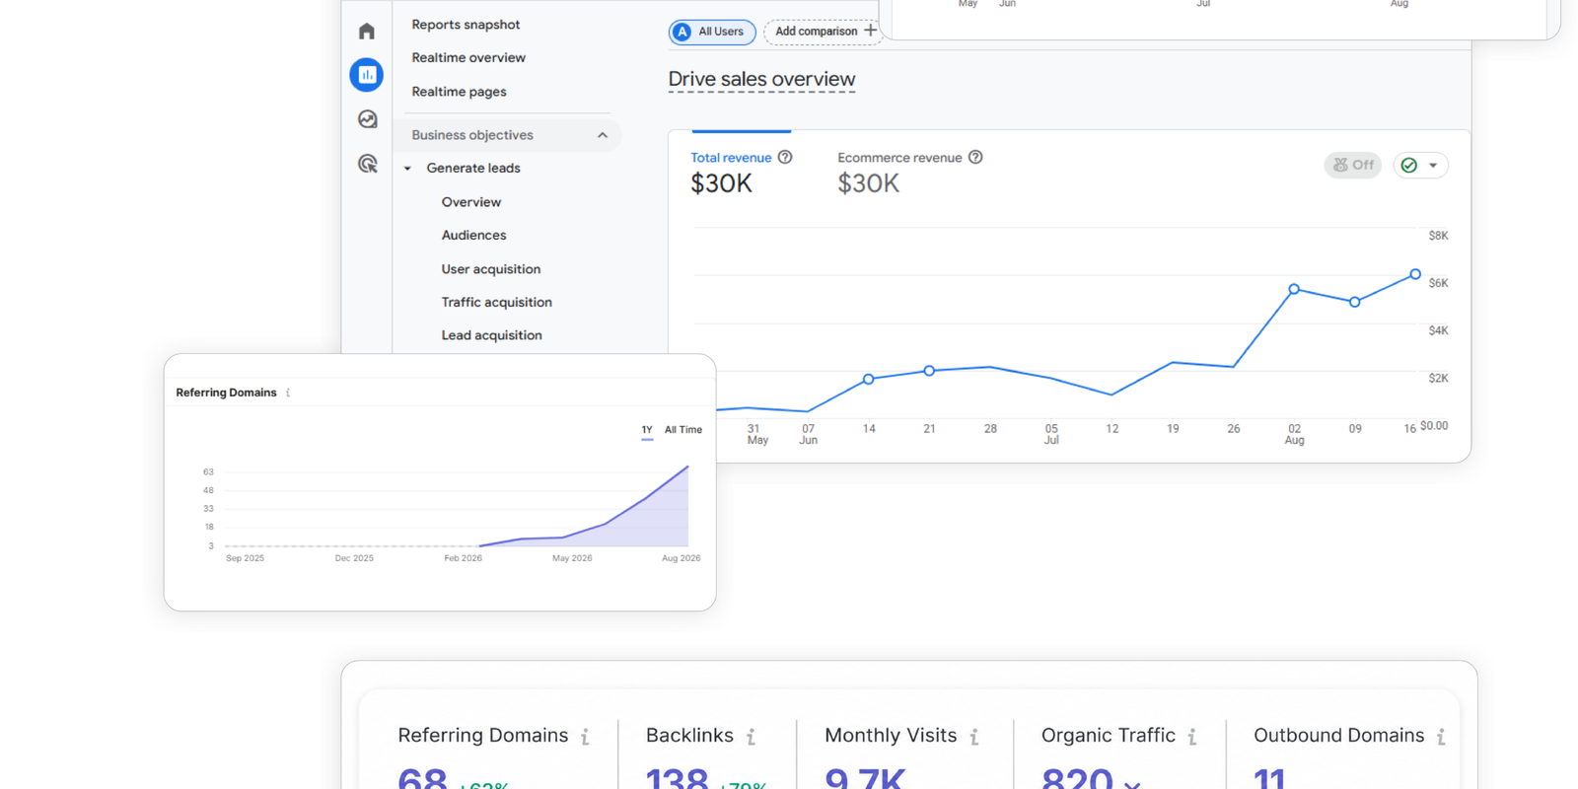The image size is (1578, 789).
Task: Open the Explore icon in the sidebar
Action: [x=368, y=119]
